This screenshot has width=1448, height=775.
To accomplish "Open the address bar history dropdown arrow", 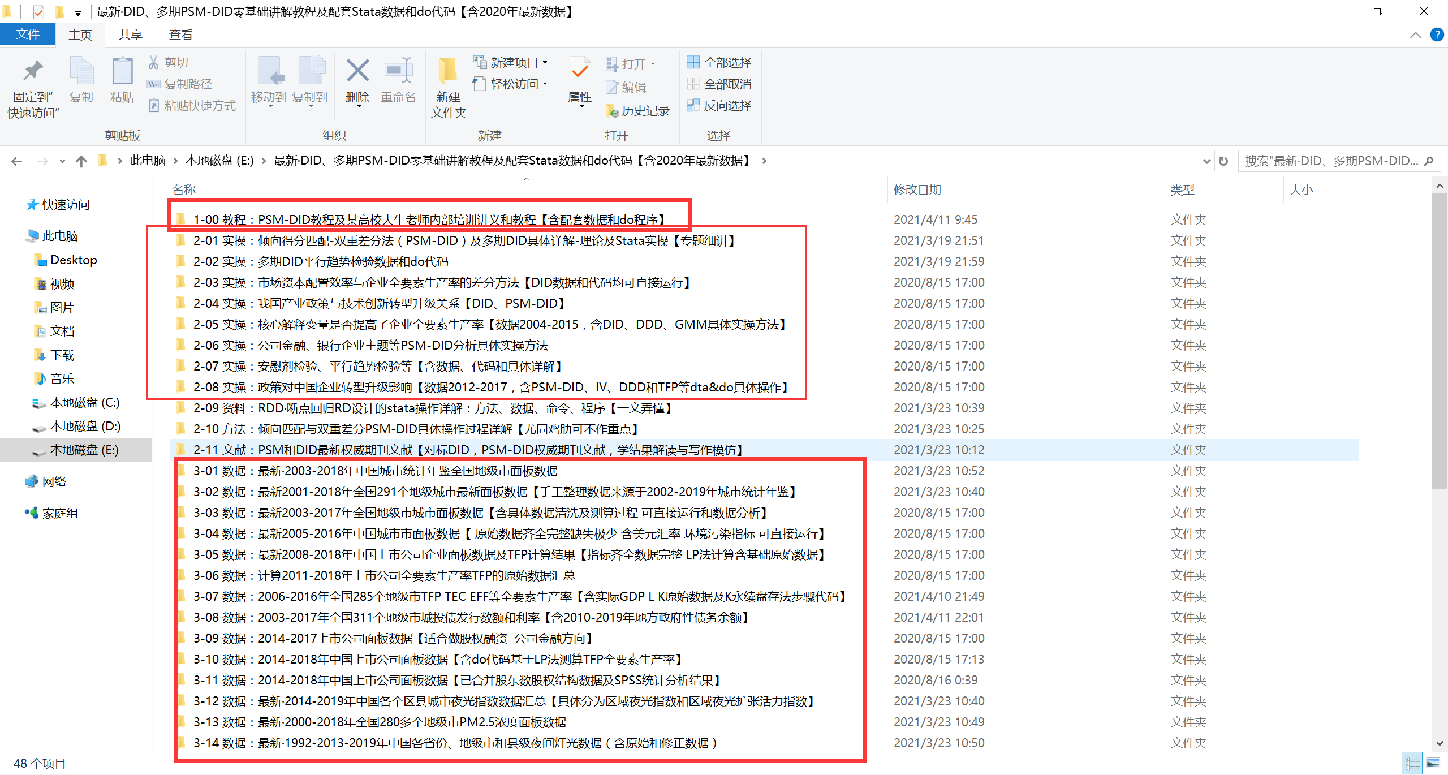I will click(x=1206, y=161).
